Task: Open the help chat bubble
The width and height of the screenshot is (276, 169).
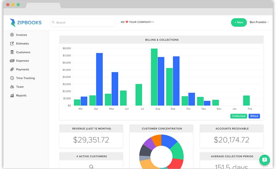Action: [264, 160]
